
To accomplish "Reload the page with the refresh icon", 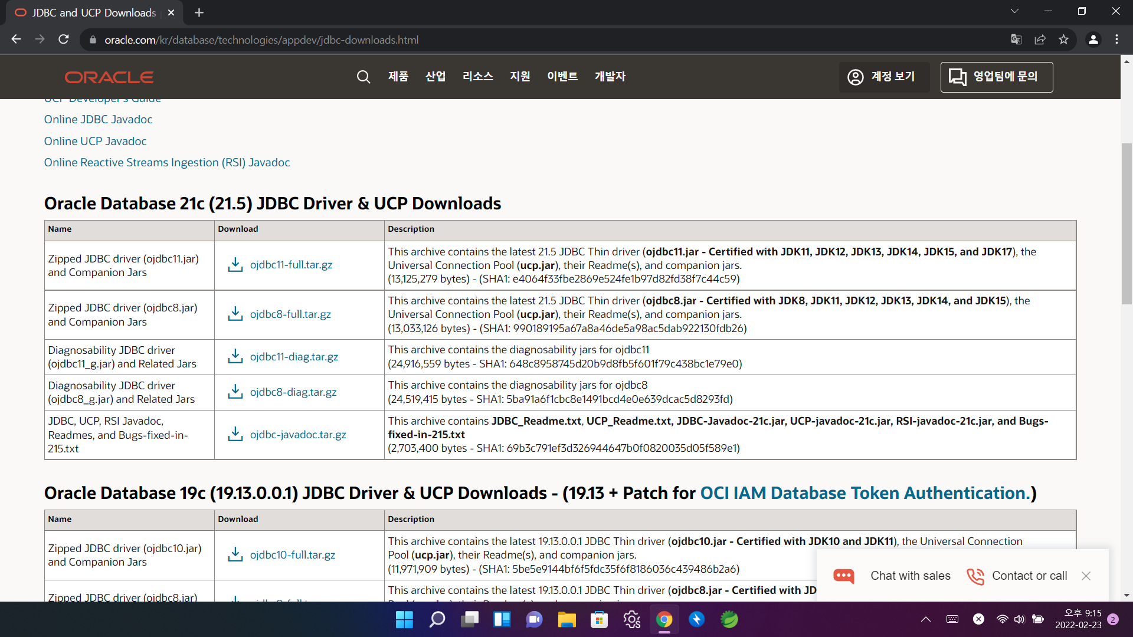I will [x=64, y=40].
